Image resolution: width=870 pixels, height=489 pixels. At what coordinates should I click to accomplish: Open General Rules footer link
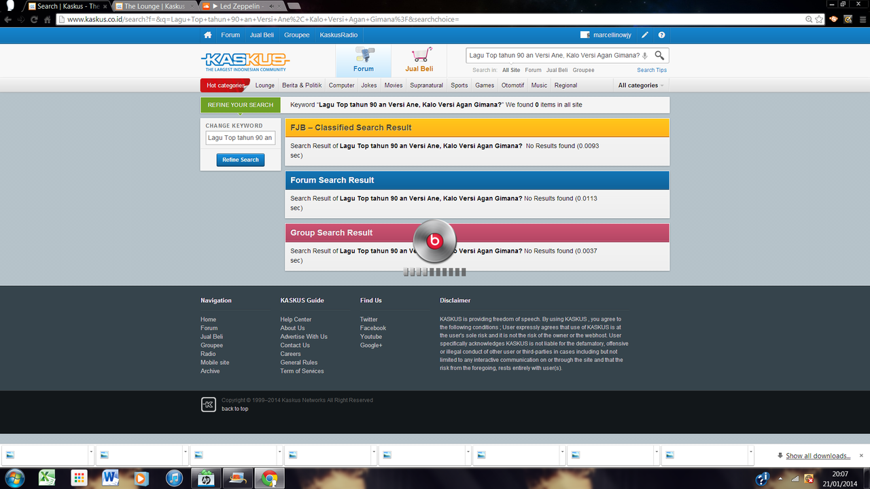pyautogui.click(x=299, y=363)
